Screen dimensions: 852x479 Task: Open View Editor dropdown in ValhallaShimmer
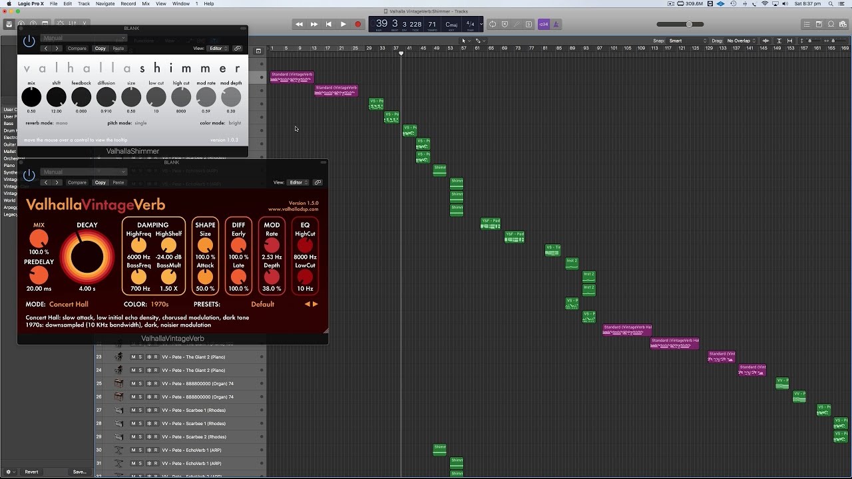click(x=218, y=49)
